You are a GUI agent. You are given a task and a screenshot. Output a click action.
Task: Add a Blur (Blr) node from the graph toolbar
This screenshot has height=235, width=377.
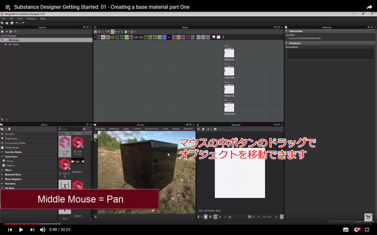[x=108, y=38]
